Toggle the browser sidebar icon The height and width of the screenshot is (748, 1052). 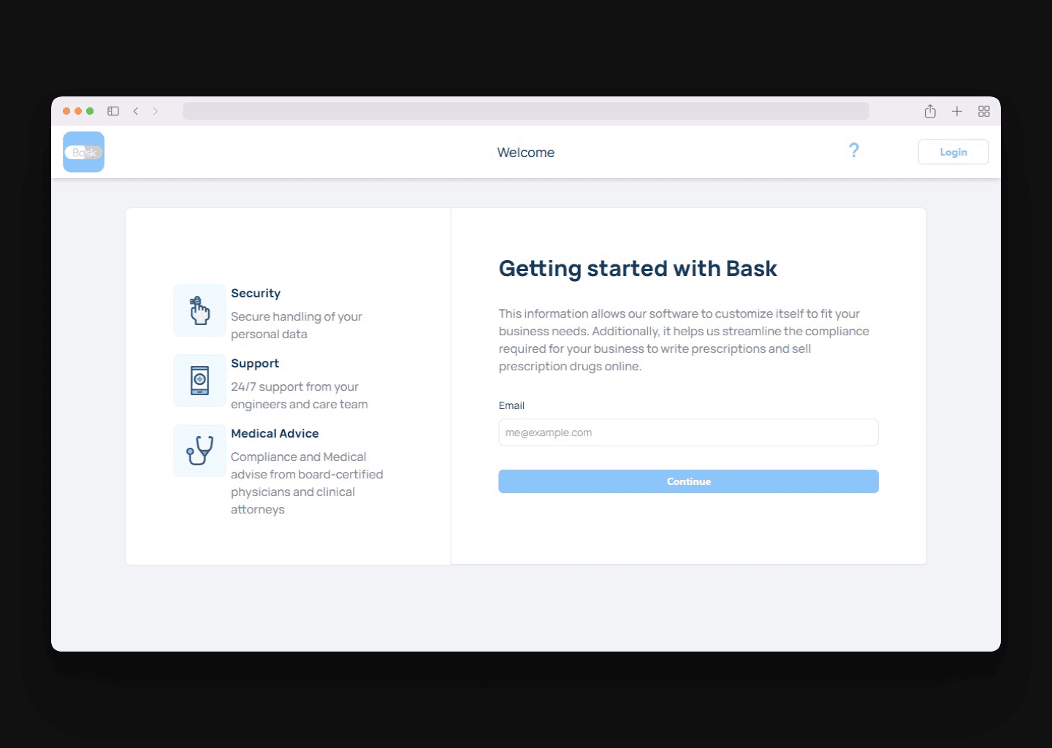tap(113, 111)
